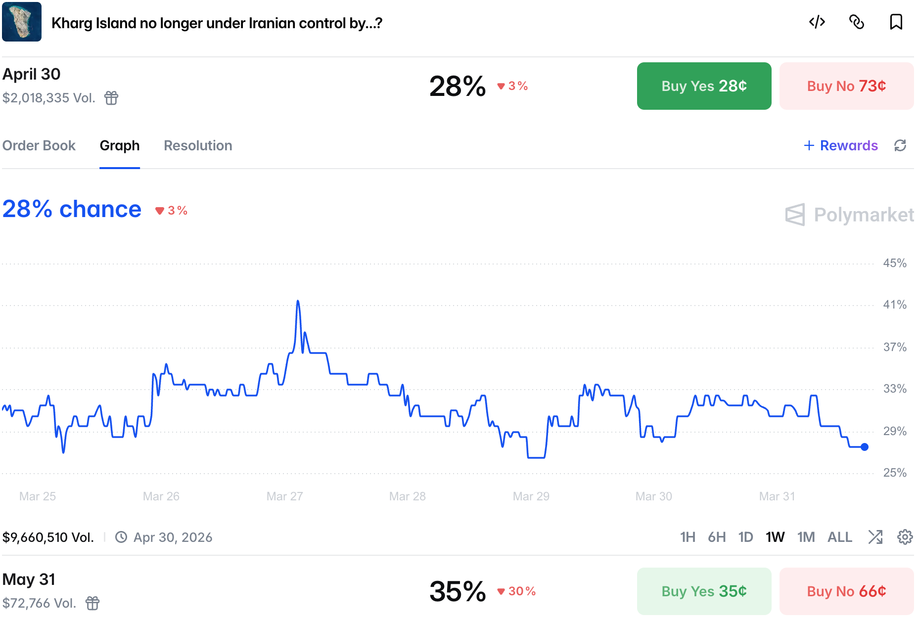Switch to the Order Book tab
This screenshot has width=918, height=620.
click(39, 145)
